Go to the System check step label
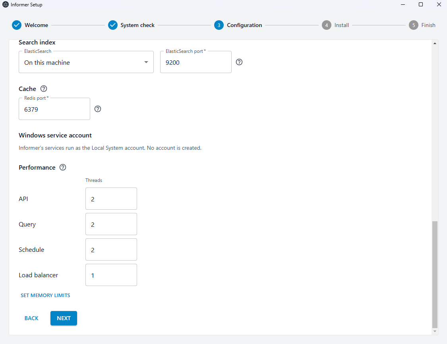This screenshot has height=344, width=447. (x=137, y=25)
